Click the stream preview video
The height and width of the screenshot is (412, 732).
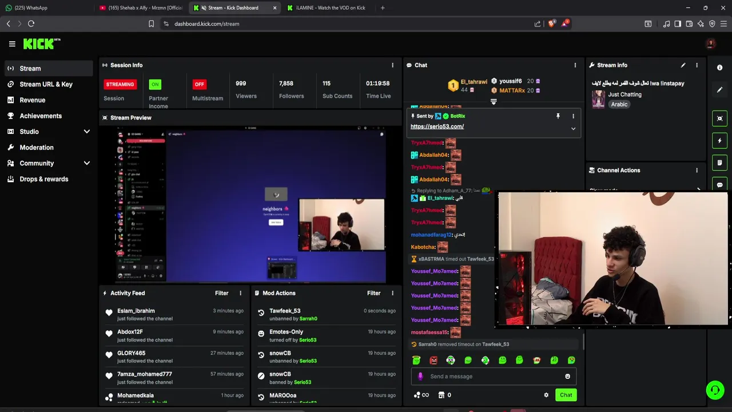[x=250, y=204]
